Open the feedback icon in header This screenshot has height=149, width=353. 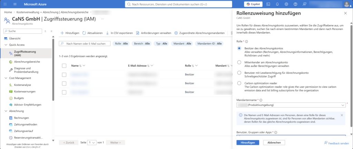304,4
